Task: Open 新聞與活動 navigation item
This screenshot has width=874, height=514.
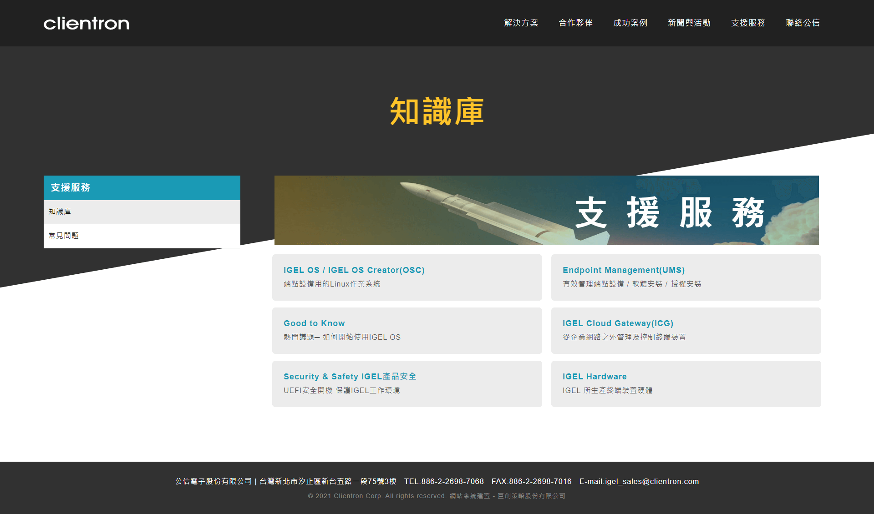Action: [x=689, y=23]
